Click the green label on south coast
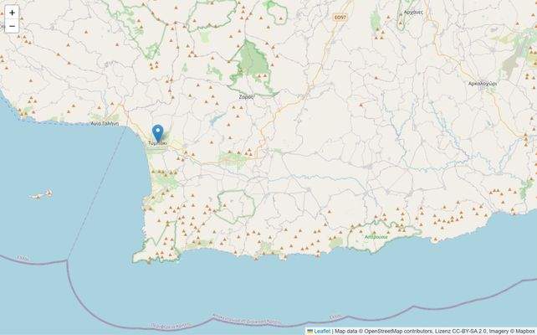This screenshot has width=537, height=335. click(376, 237)
